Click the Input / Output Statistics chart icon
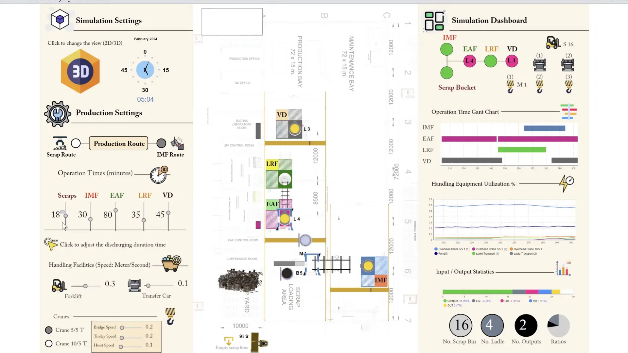 pos(563,268)
